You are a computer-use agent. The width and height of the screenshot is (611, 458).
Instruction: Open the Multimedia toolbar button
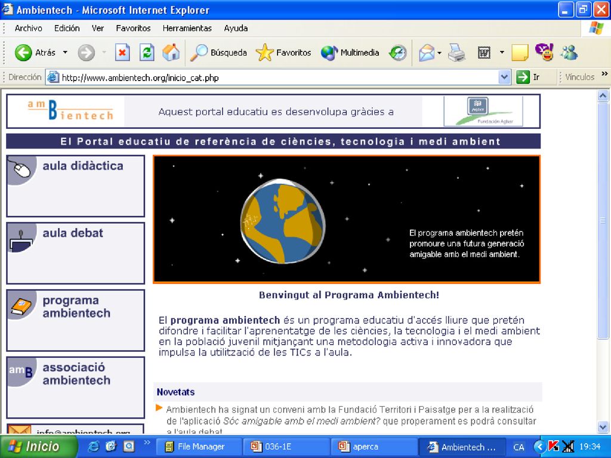[350, 52]
